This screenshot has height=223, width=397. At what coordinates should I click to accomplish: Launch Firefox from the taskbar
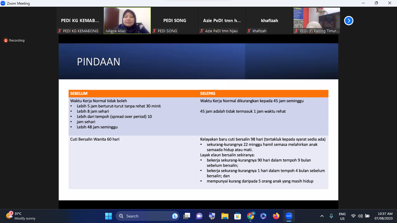[276, 216]
